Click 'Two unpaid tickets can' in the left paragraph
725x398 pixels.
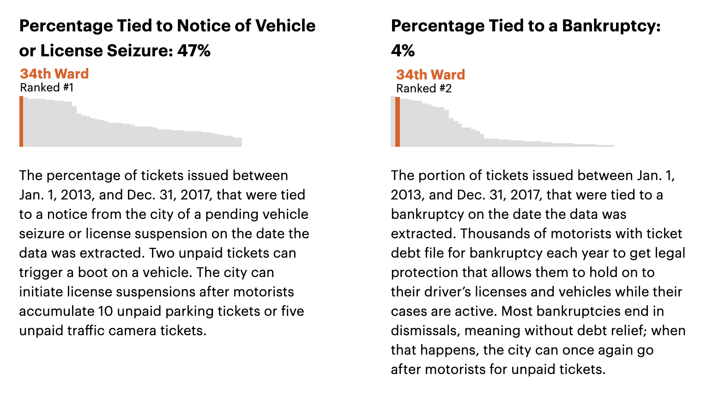(223, 253)
